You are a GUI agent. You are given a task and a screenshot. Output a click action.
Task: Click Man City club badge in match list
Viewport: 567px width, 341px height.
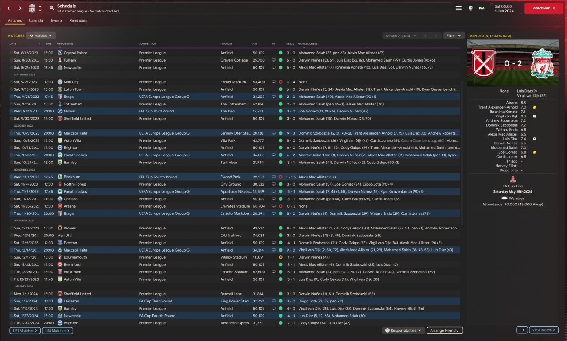(60, 82)
